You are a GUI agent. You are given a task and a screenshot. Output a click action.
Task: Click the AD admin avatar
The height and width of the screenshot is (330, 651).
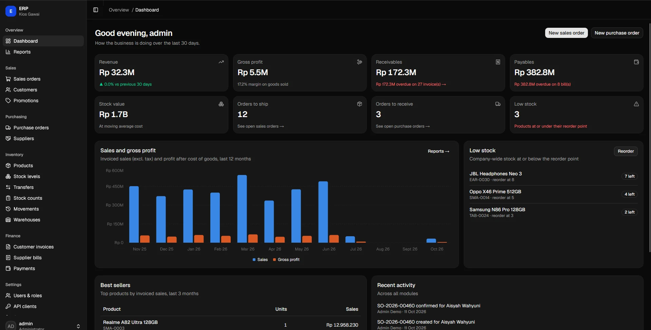pos(11,326)
